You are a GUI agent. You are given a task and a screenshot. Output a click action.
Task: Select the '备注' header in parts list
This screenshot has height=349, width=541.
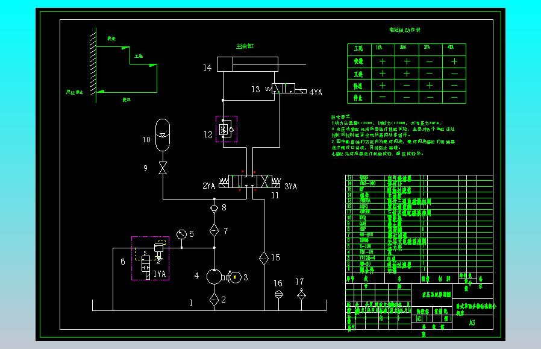[x=481, y=281]
